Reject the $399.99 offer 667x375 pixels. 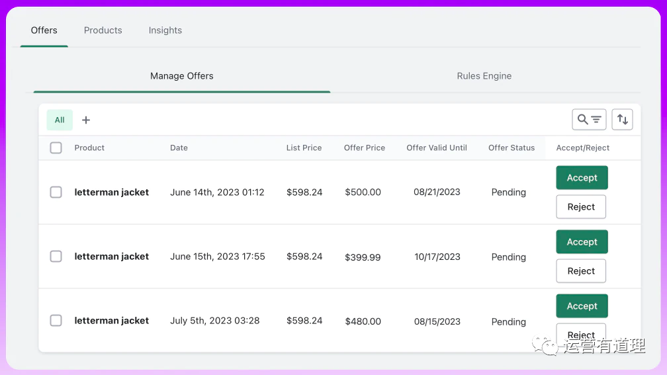[581, 271]
